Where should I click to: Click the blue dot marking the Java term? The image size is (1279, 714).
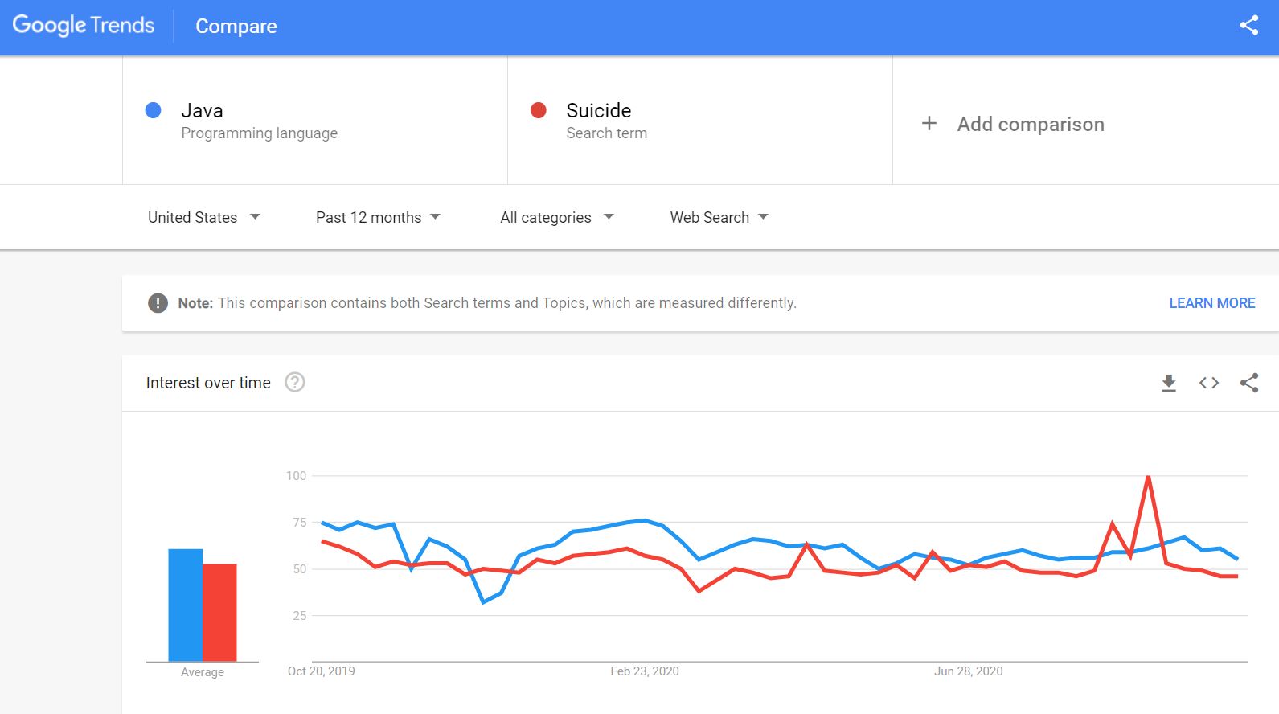pos(152,110)
